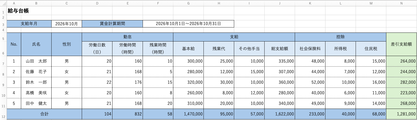The width and height of the screenshot is (417, 120).
Task: Click the 差引支給額 header cell
Action: pos(401,44)
